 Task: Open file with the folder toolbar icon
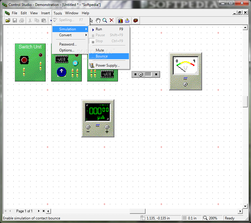tap(8, 21)
